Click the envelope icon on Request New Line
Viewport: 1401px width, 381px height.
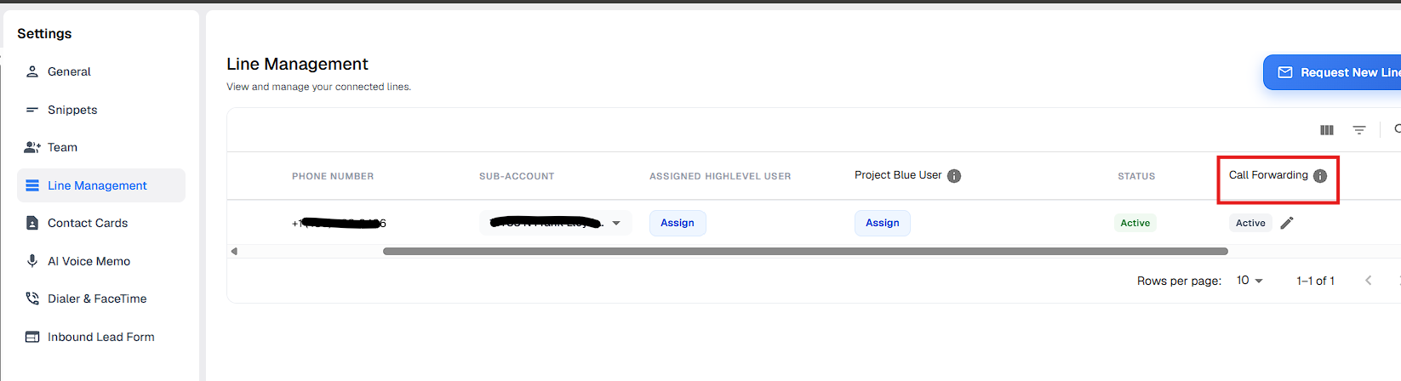pyautogui.click(x=1285, y=72)
